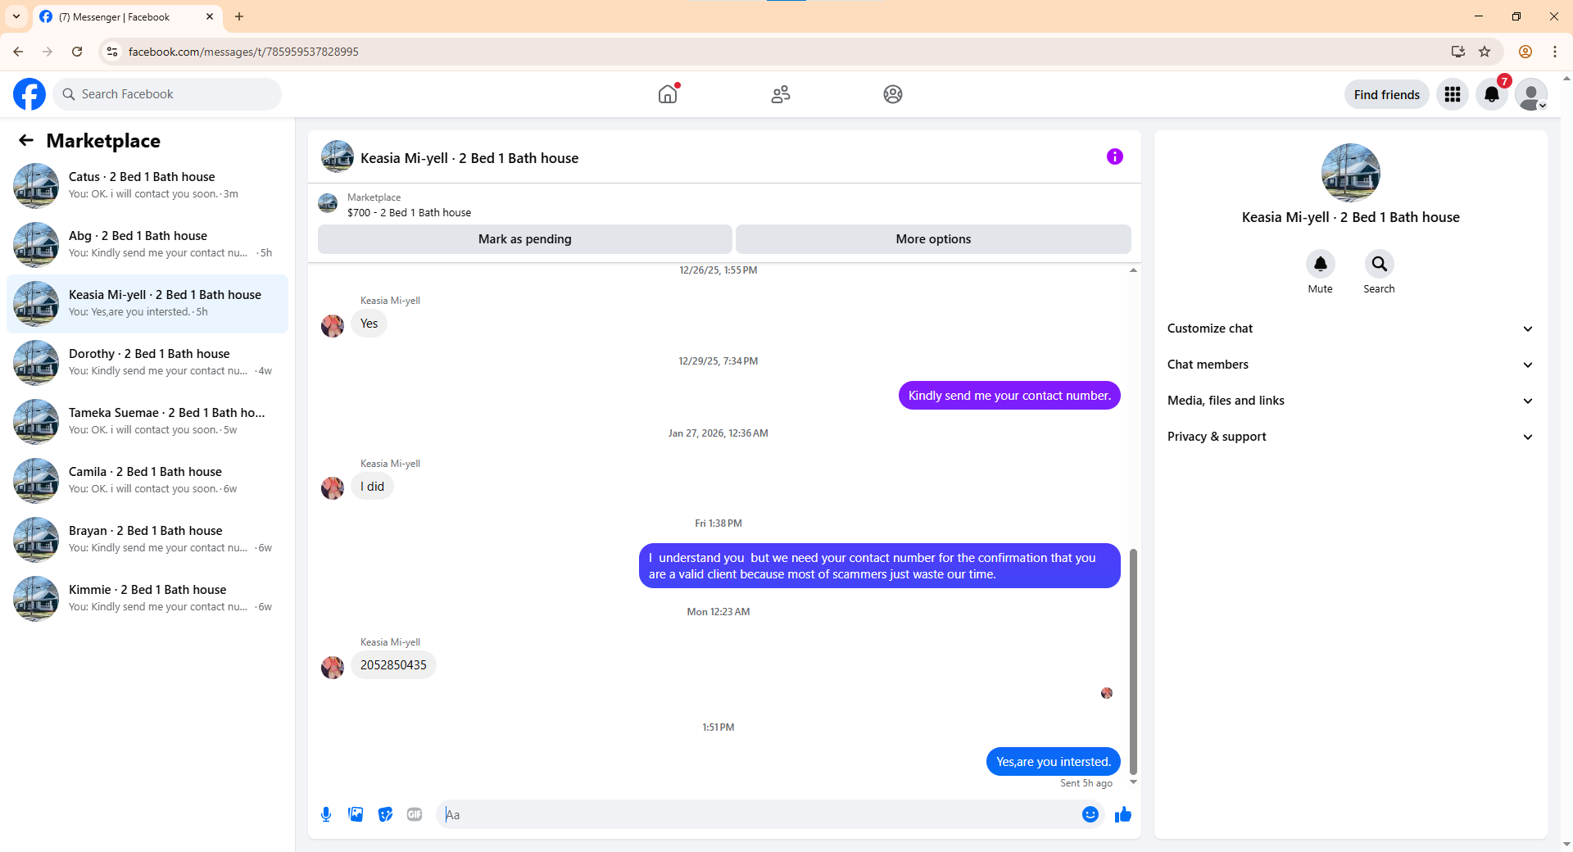This screenshot has width=1573, height=852.
Task: Open the Friends icon in top navigation
Action: 781,94
